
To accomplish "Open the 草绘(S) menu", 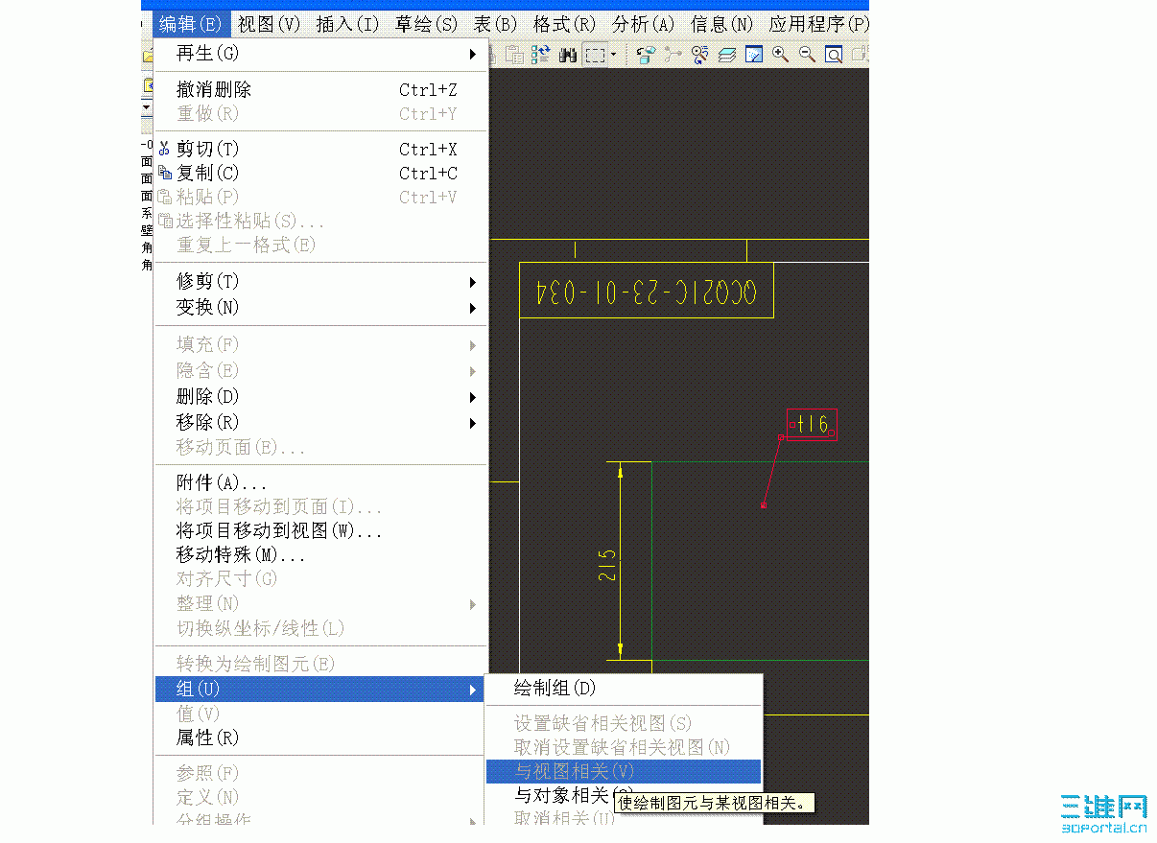I will (426, 24).
